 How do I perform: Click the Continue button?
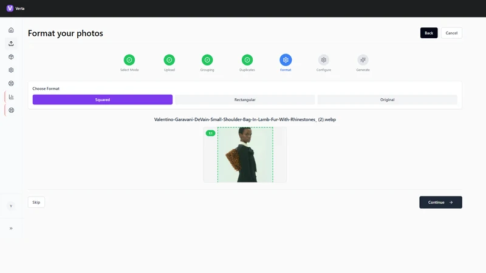click(x=440, y=203)
